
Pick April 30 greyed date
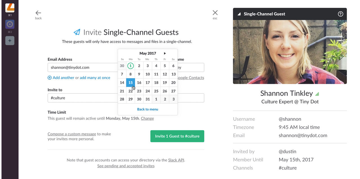tap(122, 66)
